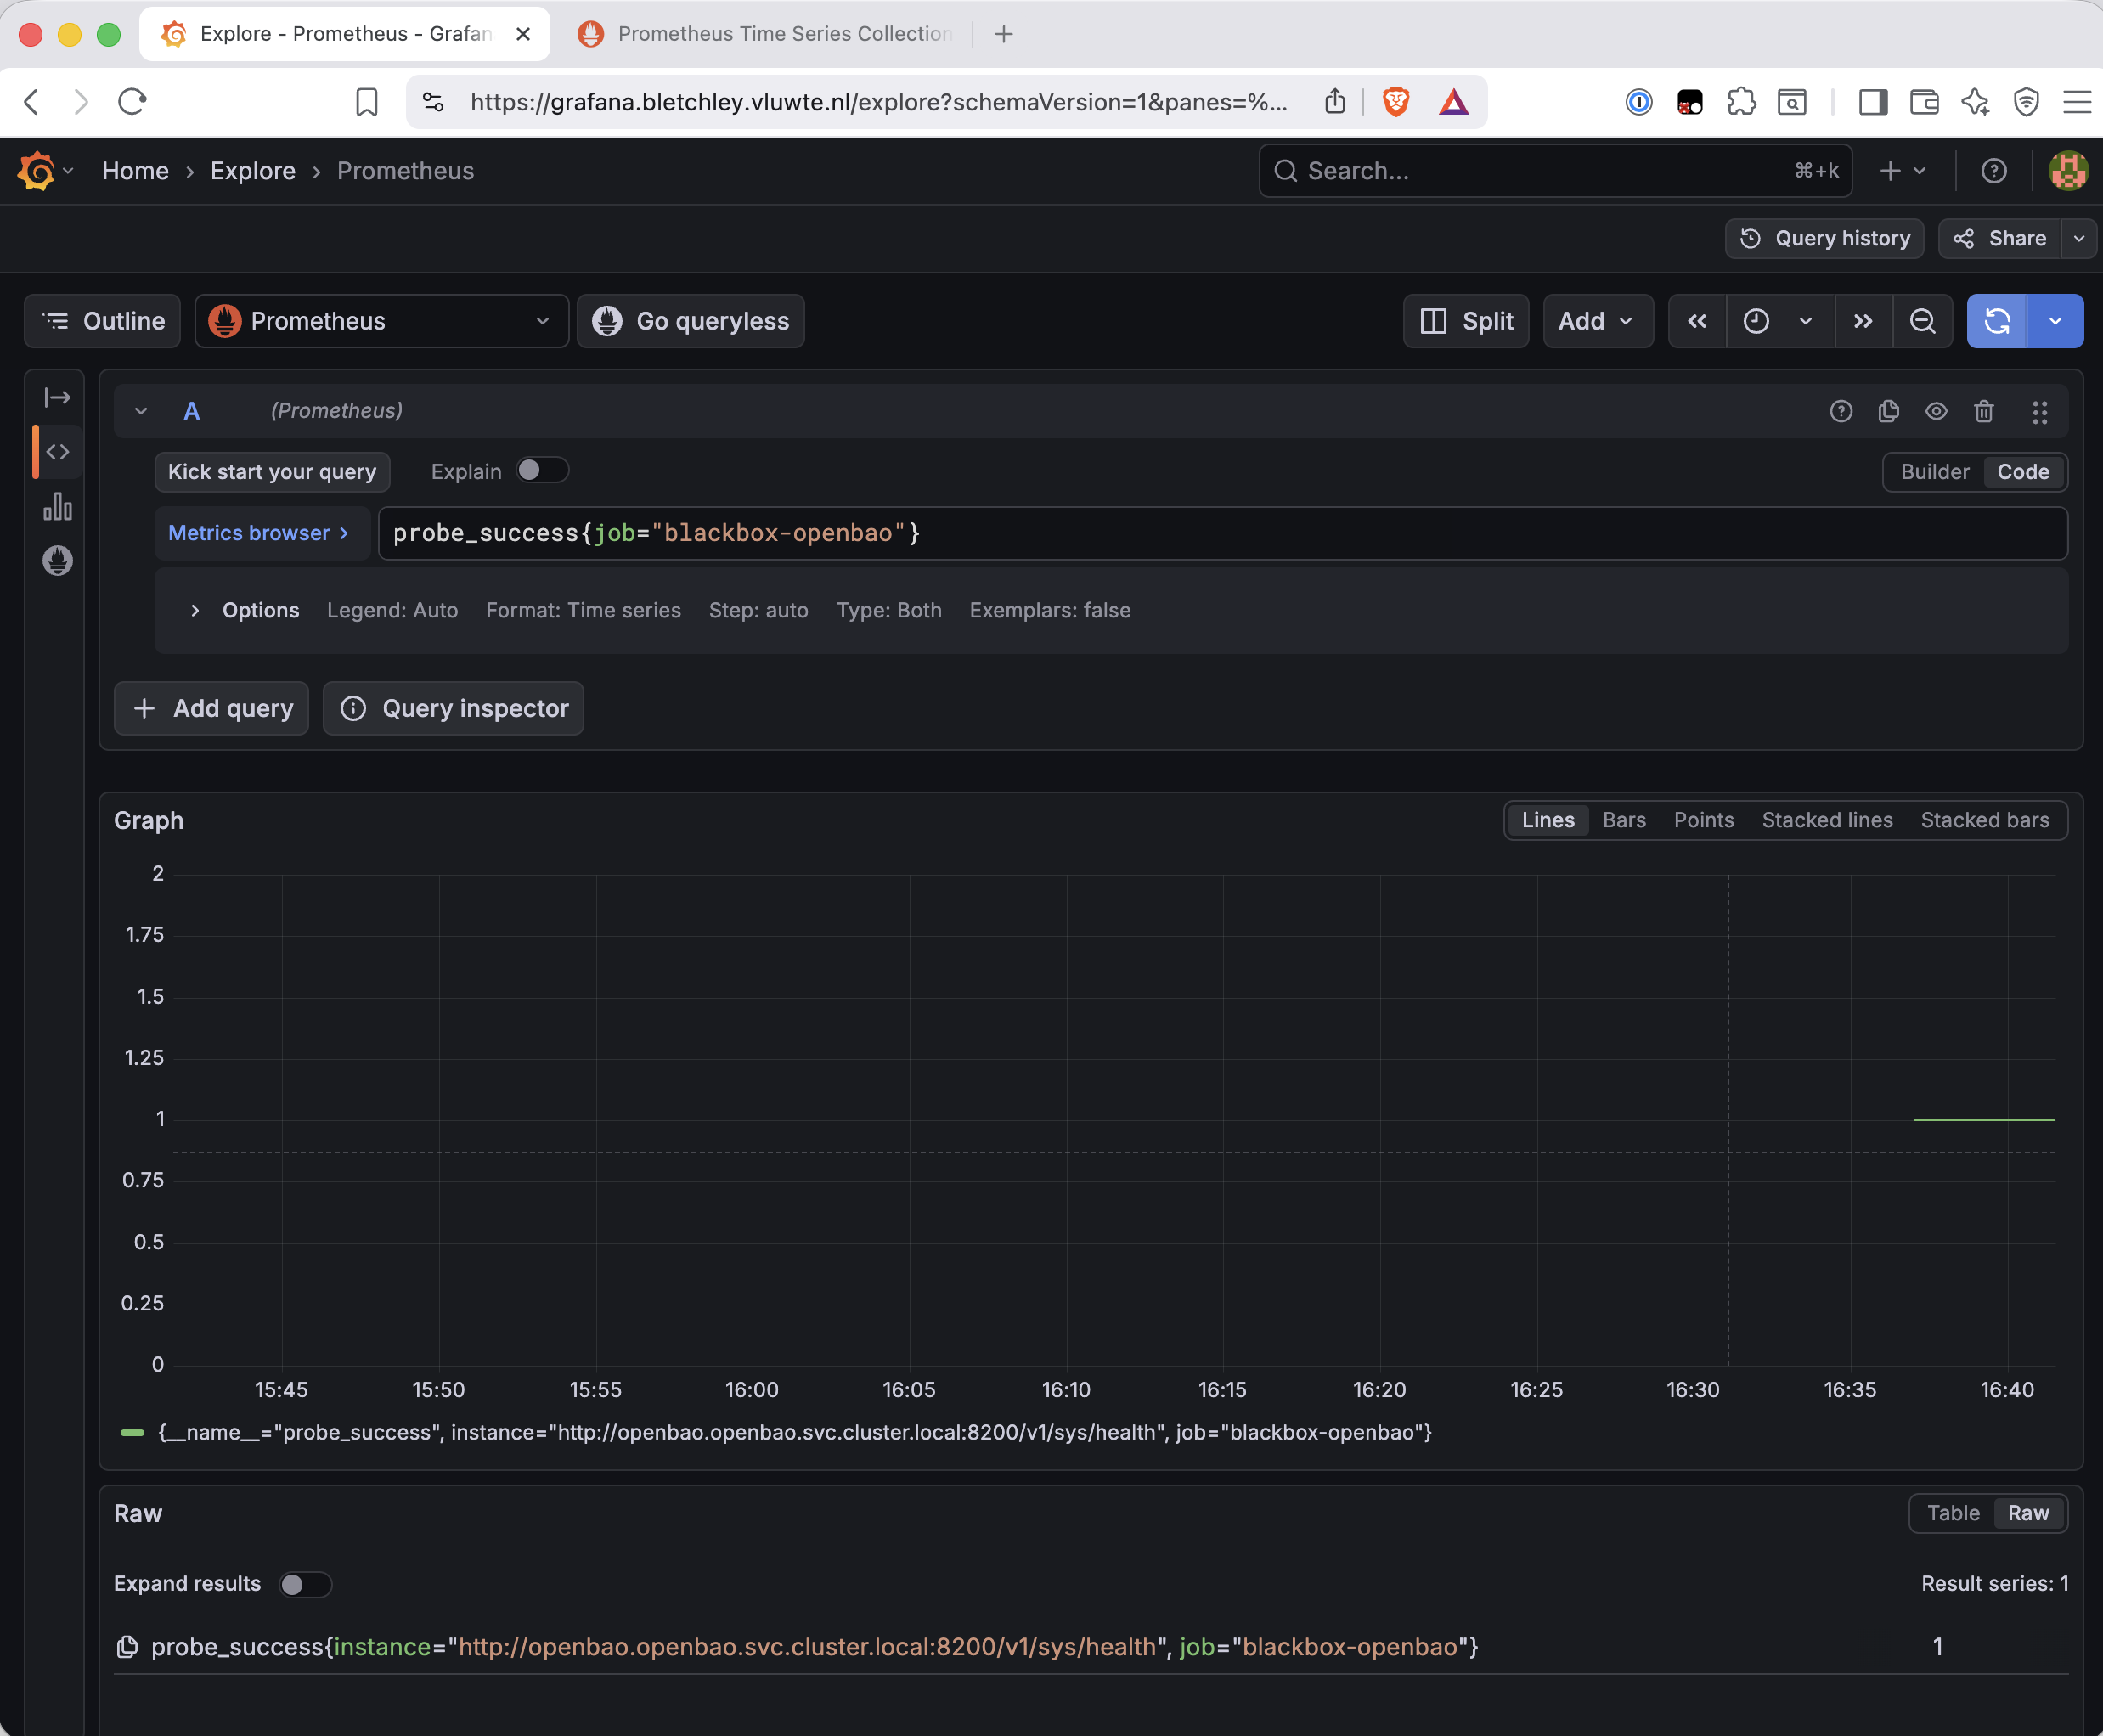Open the Prometheus data source dropdown
This screenshot has width=2103, height=1736.
pyautogui.click(x=381, y=321)
